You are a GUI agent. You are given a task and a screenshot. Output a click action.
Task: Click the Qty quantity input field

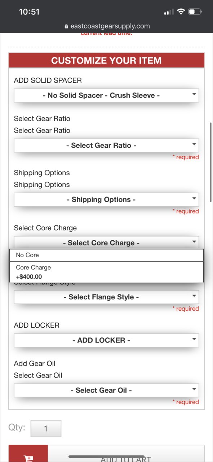pos(46,428)
